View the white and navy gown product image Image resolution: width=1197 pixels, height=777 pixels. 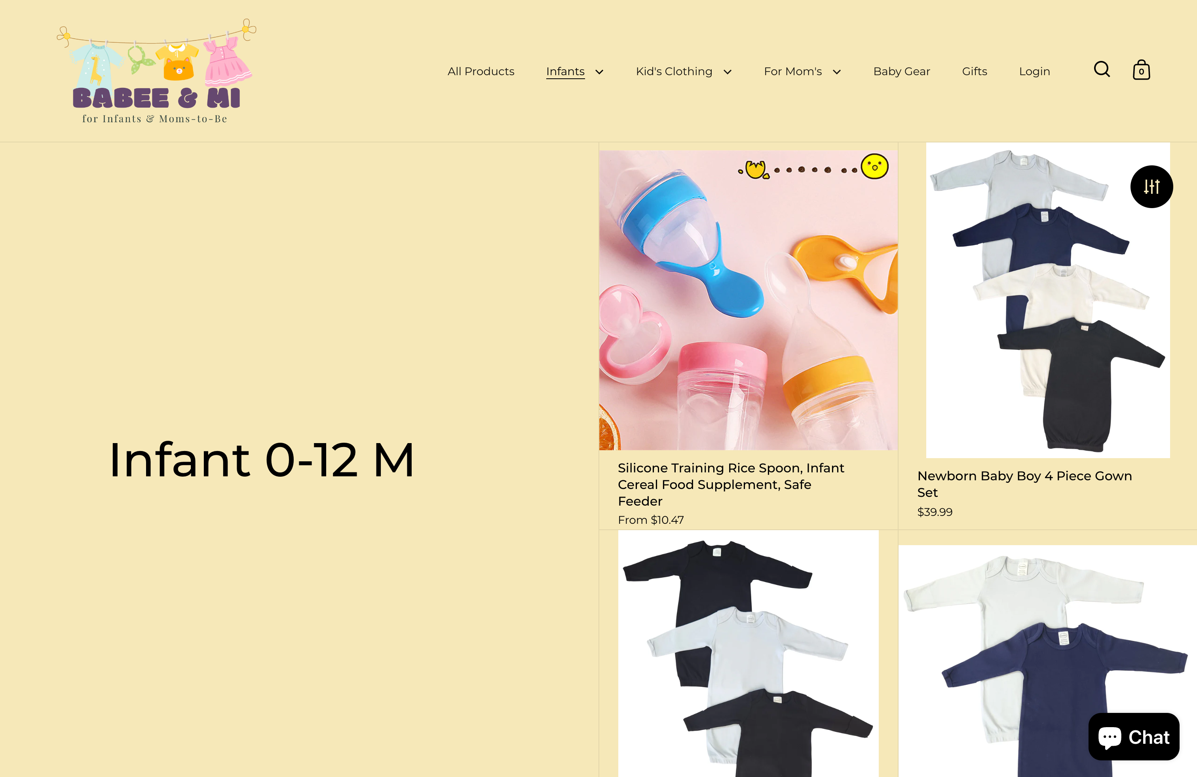[1048, 661]
